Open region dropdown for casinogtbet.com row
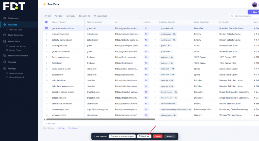The image size is (259, 141). coord(155,46)
